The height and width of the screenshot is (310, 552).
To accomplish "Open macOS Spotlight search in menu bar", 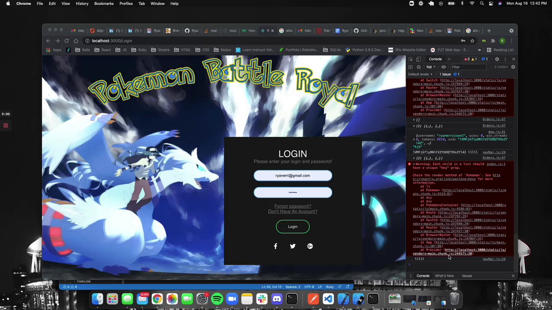I will point(482,3).
